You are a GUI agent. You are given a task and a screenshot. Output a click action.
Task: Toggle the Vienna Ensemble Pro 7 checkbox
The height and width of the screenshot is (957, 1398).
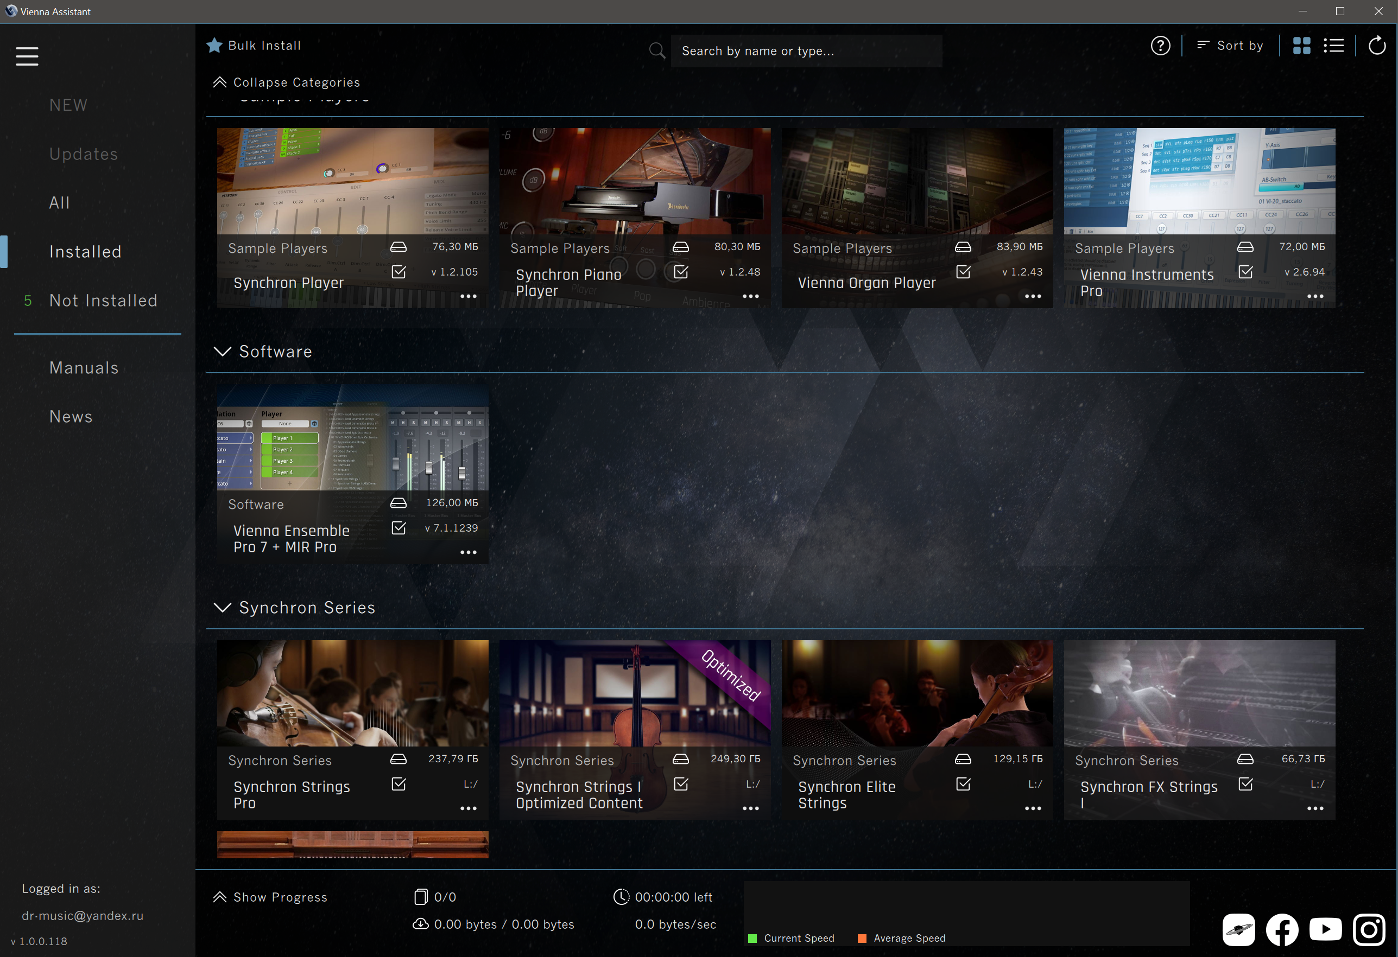(x=399, y=528)
